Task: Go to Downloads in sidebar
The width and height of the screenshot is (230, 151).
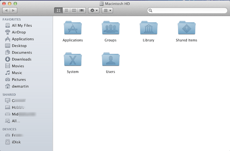Action: pos(21,59)
